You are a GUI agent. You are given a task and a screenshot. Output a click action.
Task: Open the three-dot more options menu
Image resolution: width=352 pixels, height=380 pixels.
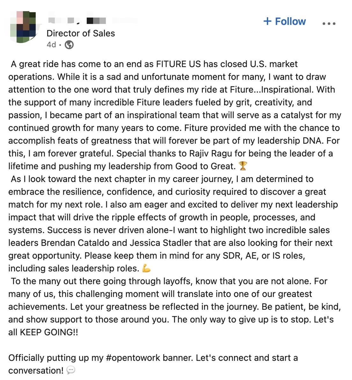(329, 23)
